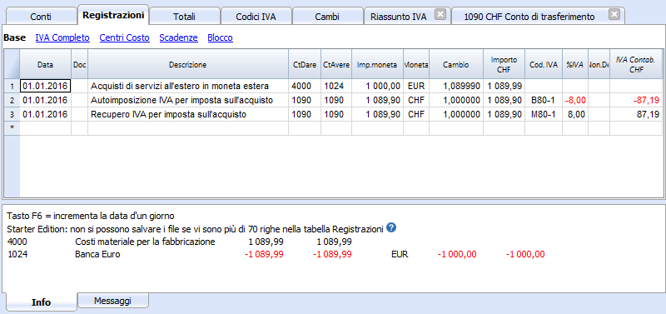Switch to the Messaggi tab

click(113, 301)
